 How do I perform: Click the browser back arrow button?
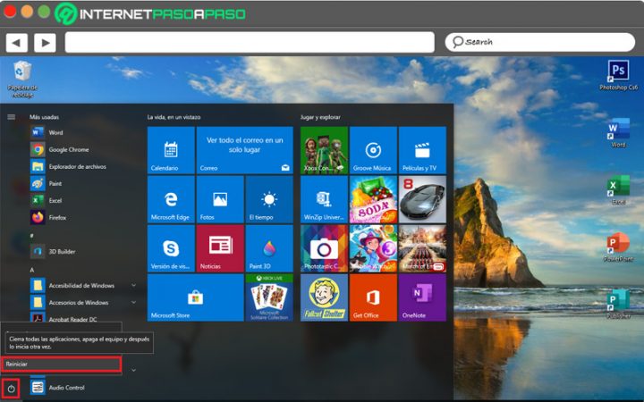tap(16, 42)
